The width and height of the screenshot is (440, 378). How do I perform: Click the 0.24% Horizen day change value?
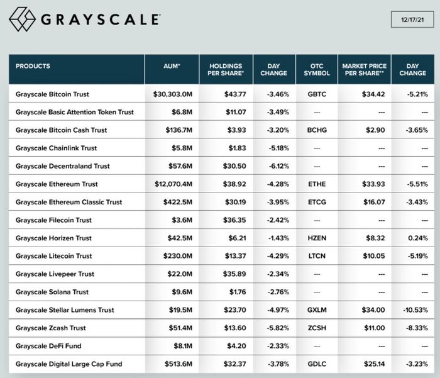tap(417, 238)
